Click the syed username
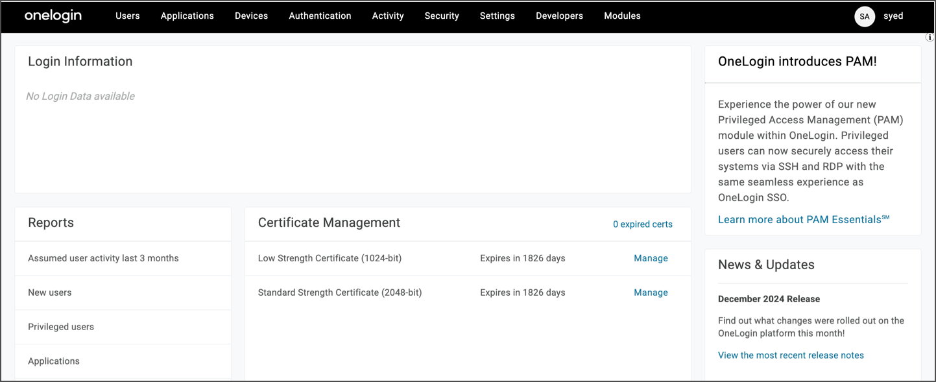Image resolution: width=936 pixels, height=382 pixels. (893, 16)
